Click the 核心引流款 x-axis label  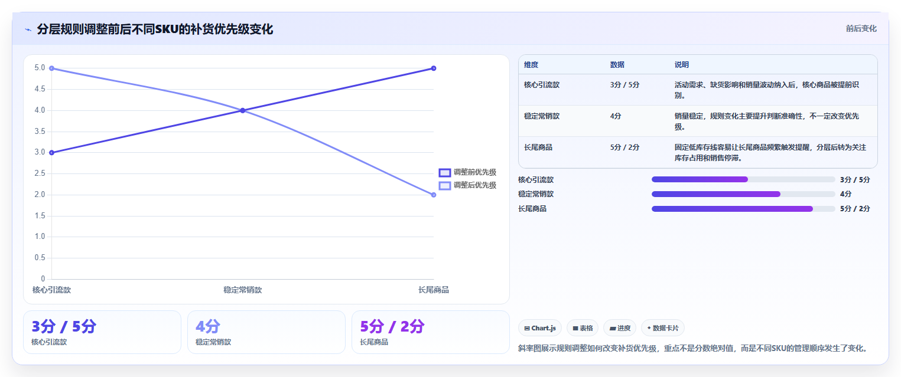[52, 290]
